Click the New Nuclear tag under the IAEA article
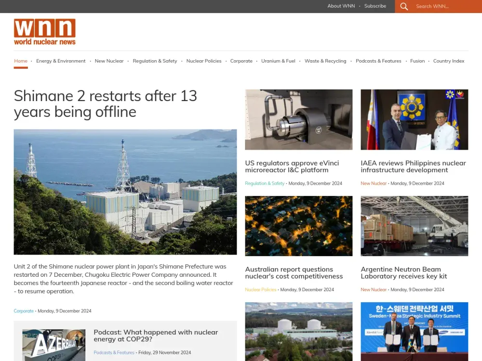 374,183
